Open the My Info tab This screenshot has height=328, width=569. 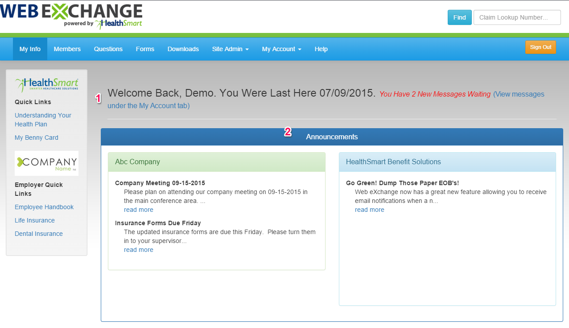coord(30,49)
